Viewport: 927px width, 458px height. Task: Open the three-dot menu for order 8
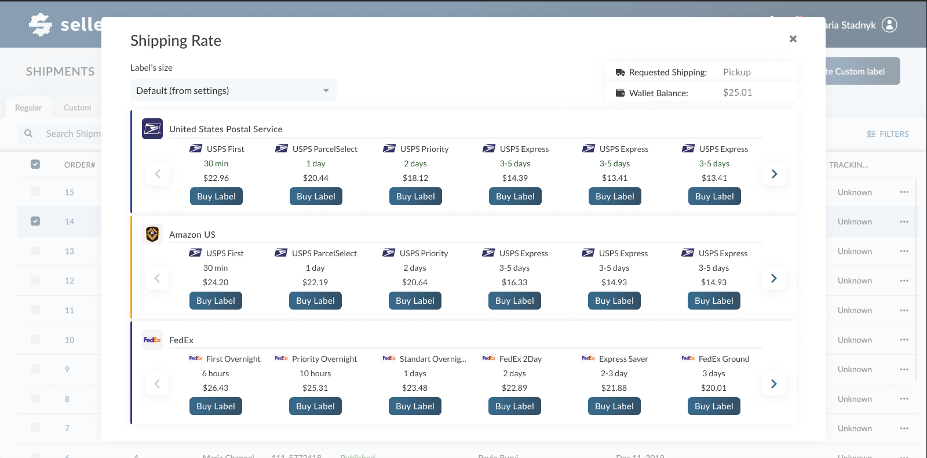point(904,399)
